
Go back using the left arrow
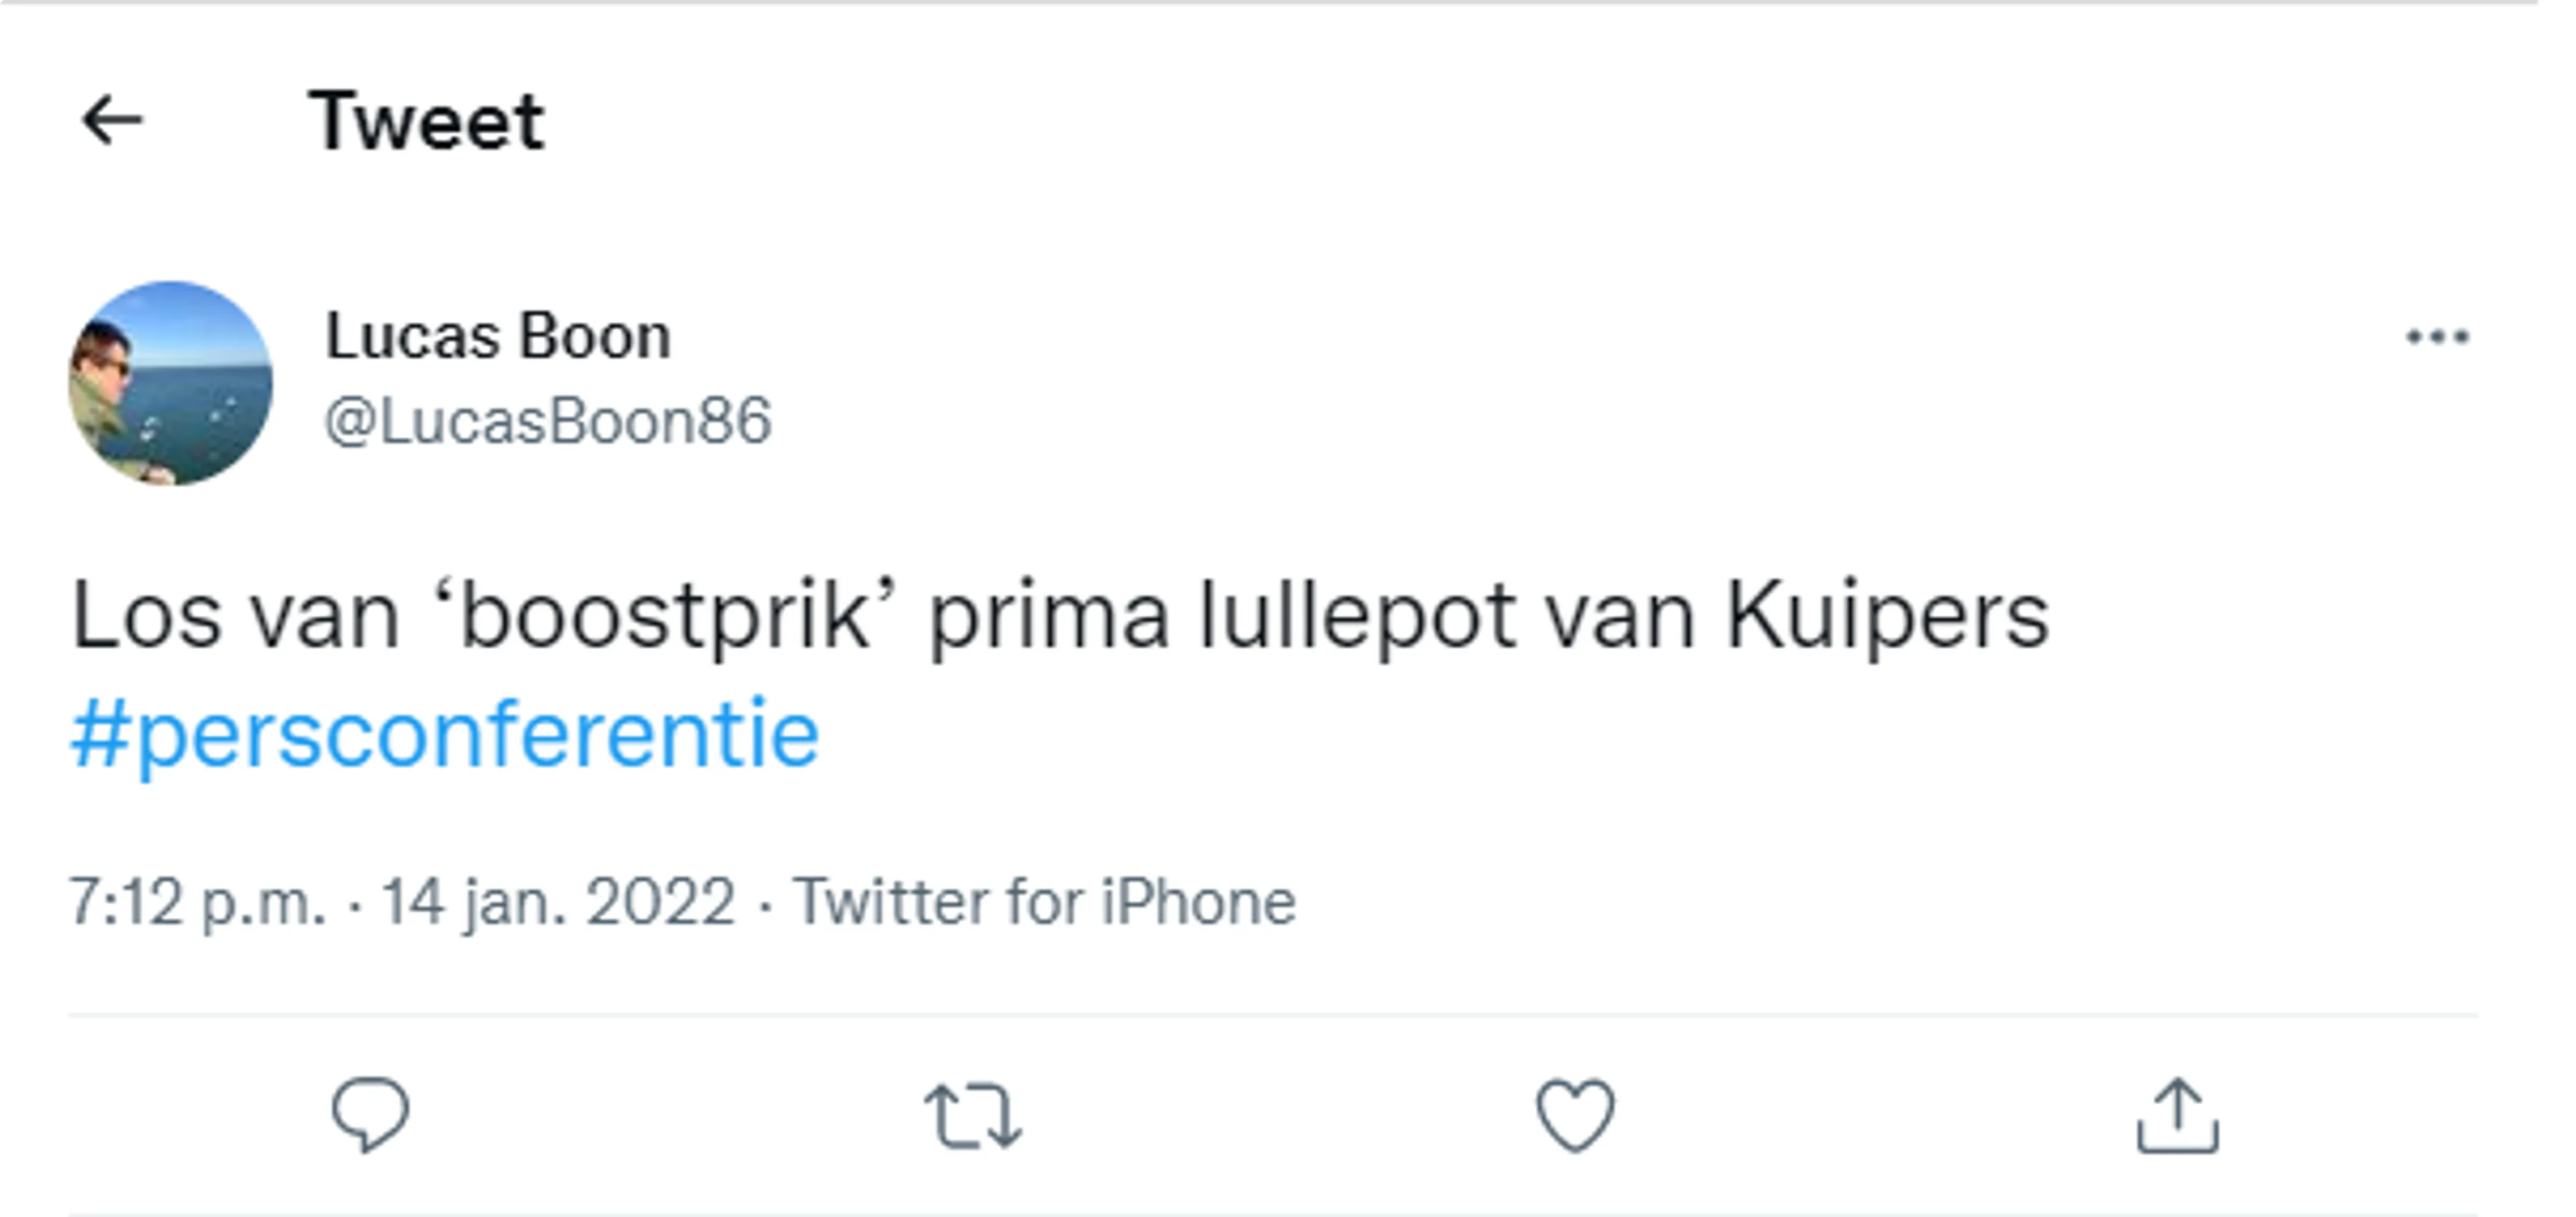click(x=112, y=121)
